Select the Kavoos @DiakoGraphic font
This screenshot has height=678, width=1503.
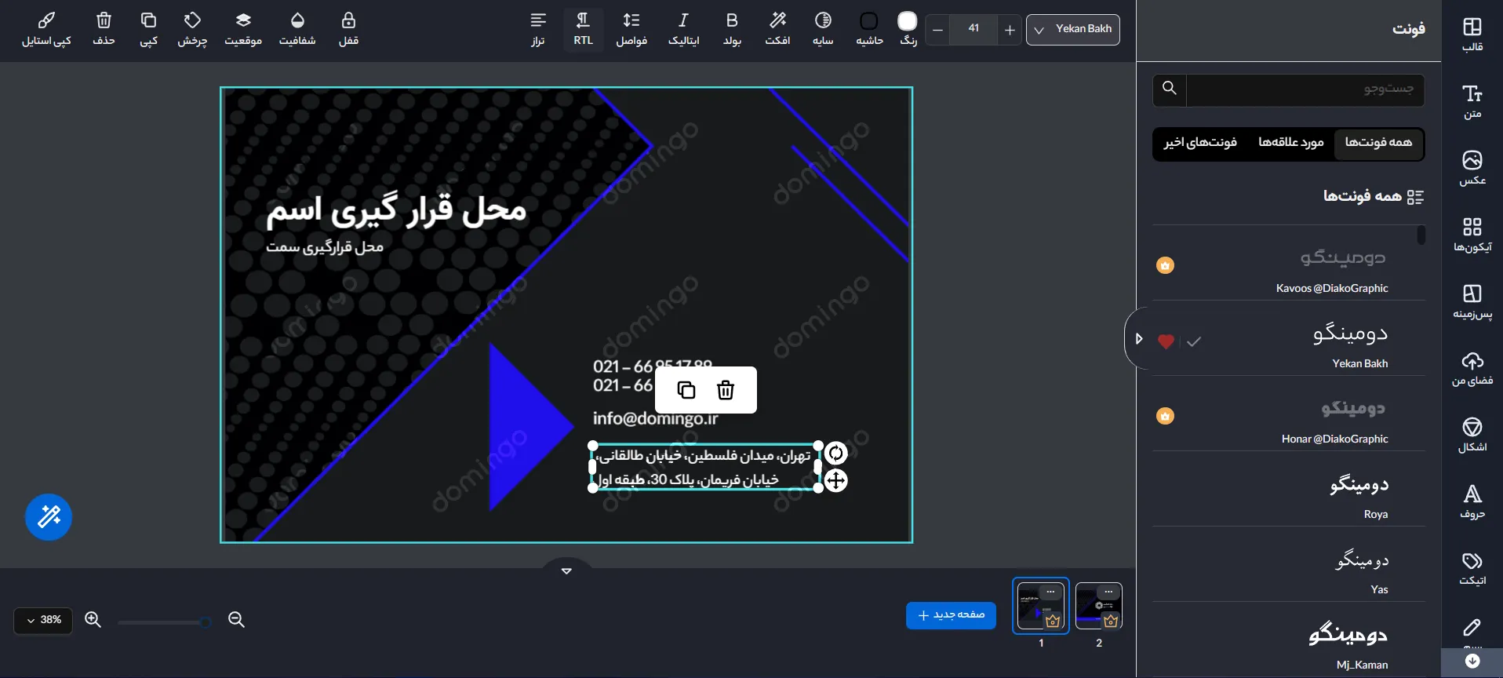[1289, 264]
